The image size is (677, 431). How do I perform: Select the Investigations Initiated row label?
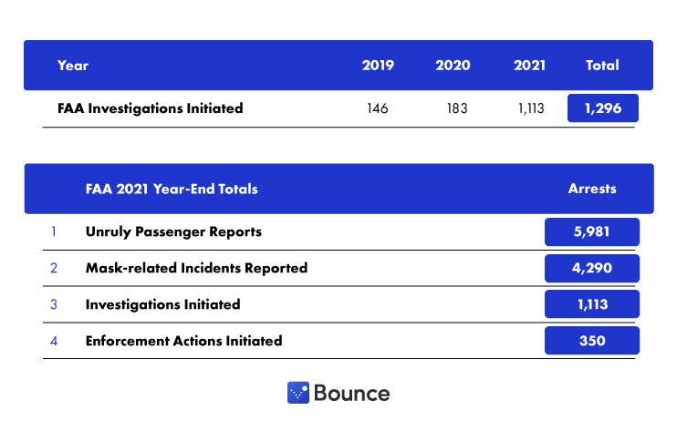[x=162, y=304]
